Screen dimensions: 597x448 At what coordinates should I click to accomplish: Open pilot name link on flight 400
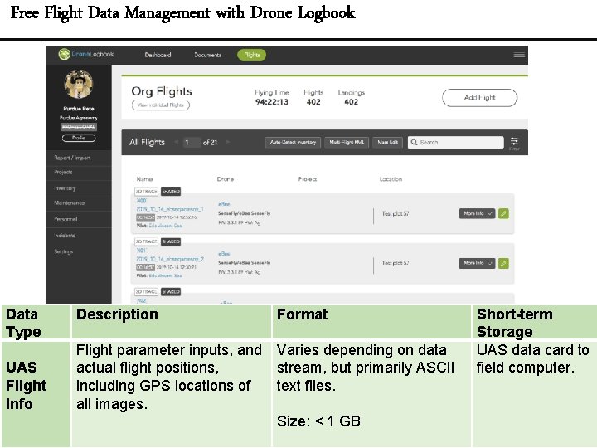tap(166, 226)
